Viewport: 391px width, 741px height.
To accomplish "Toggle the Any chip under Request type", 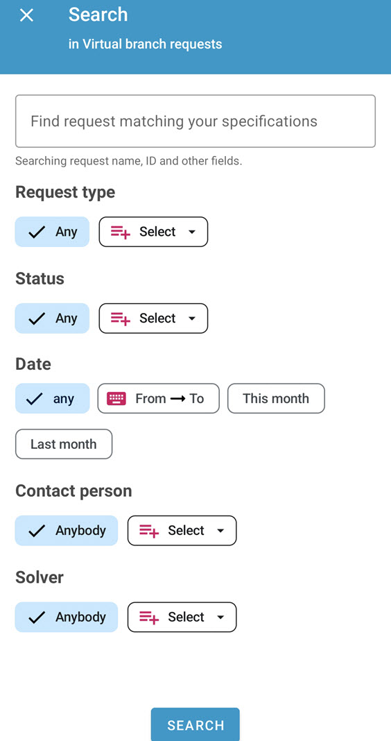I will click(x=52, y=232).
